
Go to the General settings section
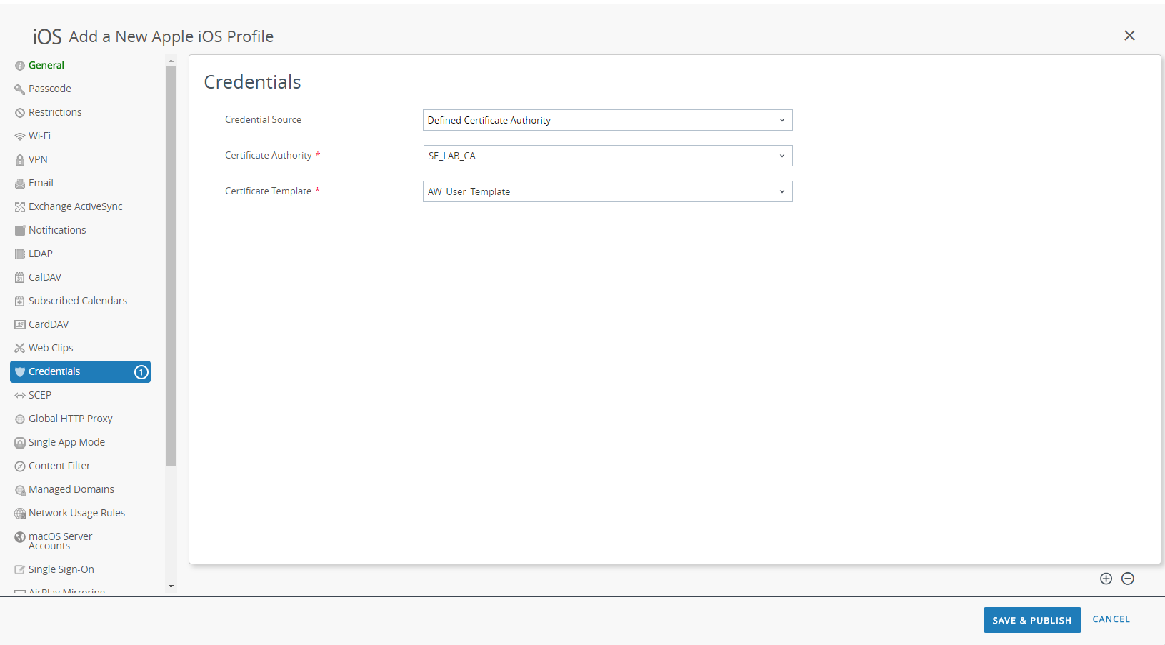click(46, 65)
